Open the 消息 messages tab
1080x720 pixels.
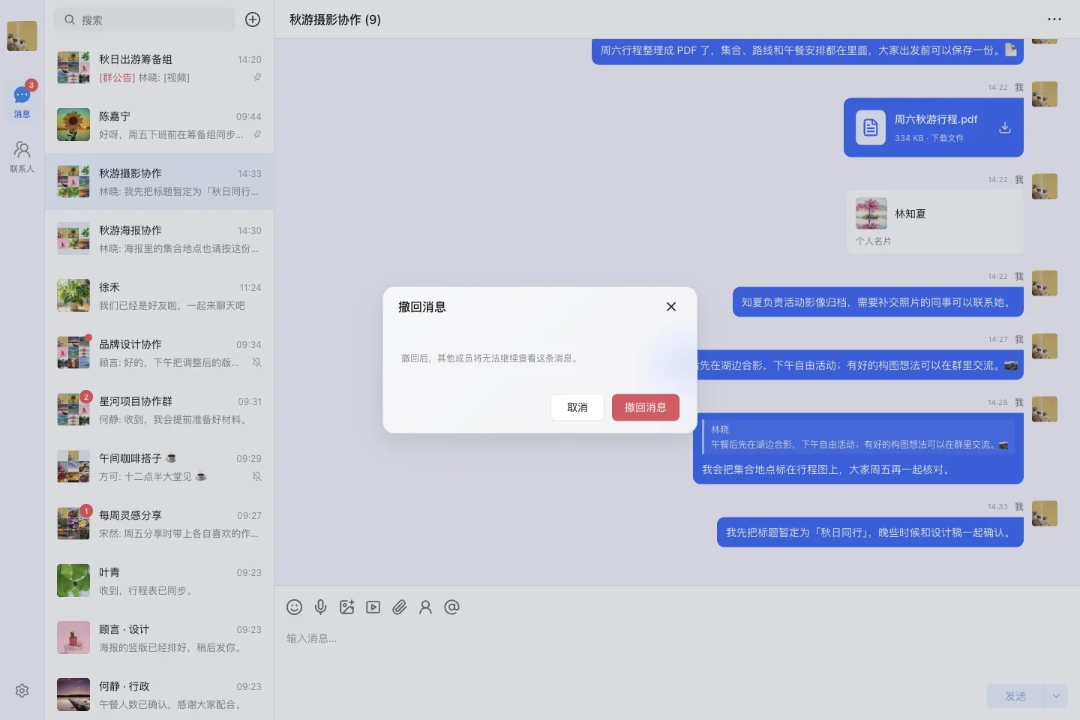[22, 102]
